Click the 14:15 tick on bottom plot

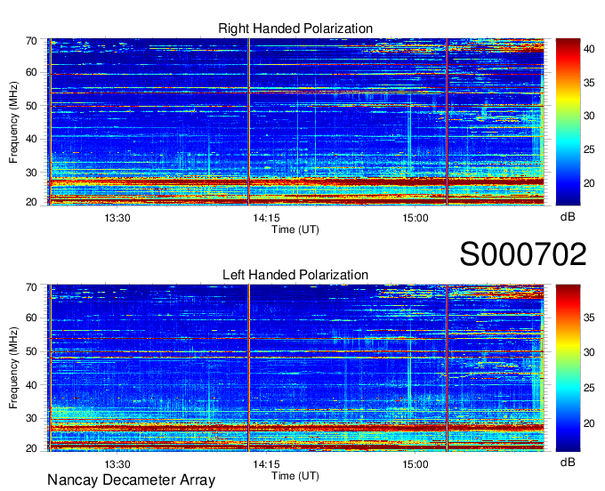pyautogui.click(x=266, y=464)
